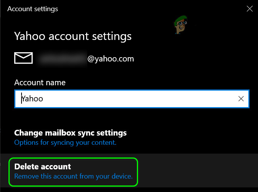Click "Remove this account from your device" link
258x192 pixels.
point(73,176)
